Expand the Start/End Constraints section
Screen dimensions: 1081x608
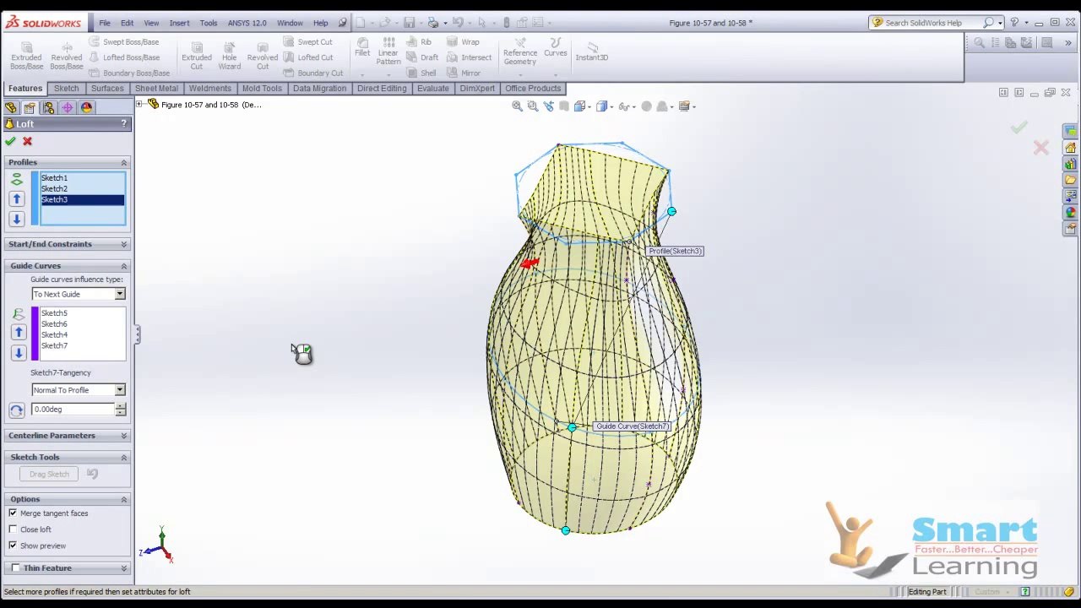coord(123,244)
